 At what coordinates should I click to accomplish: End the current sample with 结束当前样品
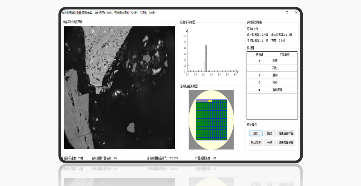[286, 133]
